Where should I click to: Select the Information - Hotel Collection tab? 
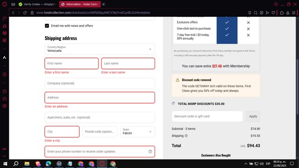pos(80,4)
